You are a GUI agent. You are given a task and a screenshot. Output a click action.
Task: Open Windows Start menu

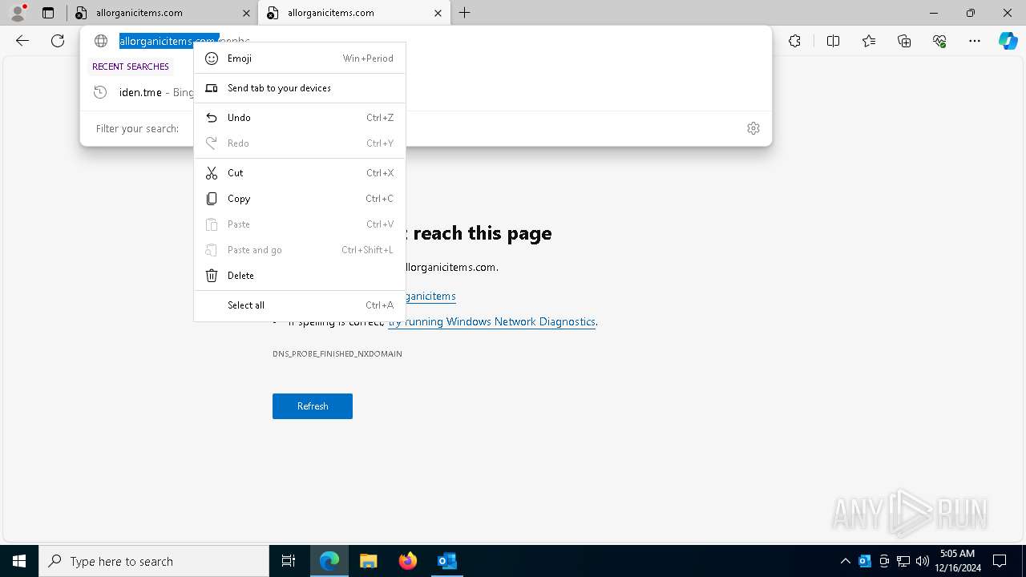pyautogui.click(x=19, y=561)
